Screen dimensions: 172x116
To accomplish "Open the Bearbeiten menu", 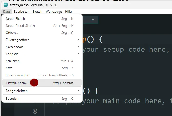I will click(21, 12).
